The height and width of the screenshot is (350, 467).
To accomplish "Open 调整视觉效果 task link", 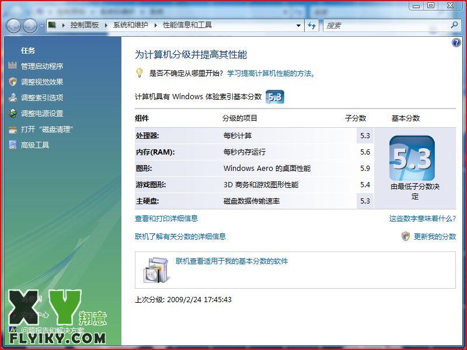I will pyautogui.click(x=42, y=82).
